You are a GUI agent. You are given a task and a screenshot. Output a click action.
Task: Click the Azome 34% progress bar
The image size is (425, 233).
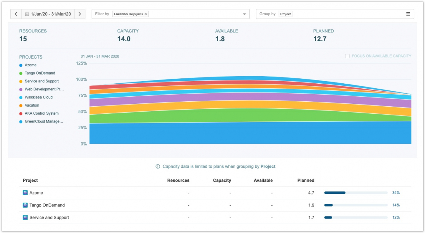(356, 193)
